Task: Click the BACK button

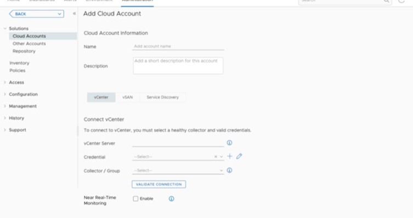Action: click(36, 14)
